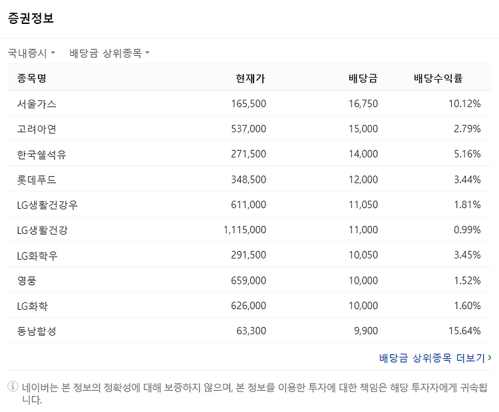Viewport: 499px width, 412px height.
Task: Click the 증권정보 heading
Action: (31, 18)
